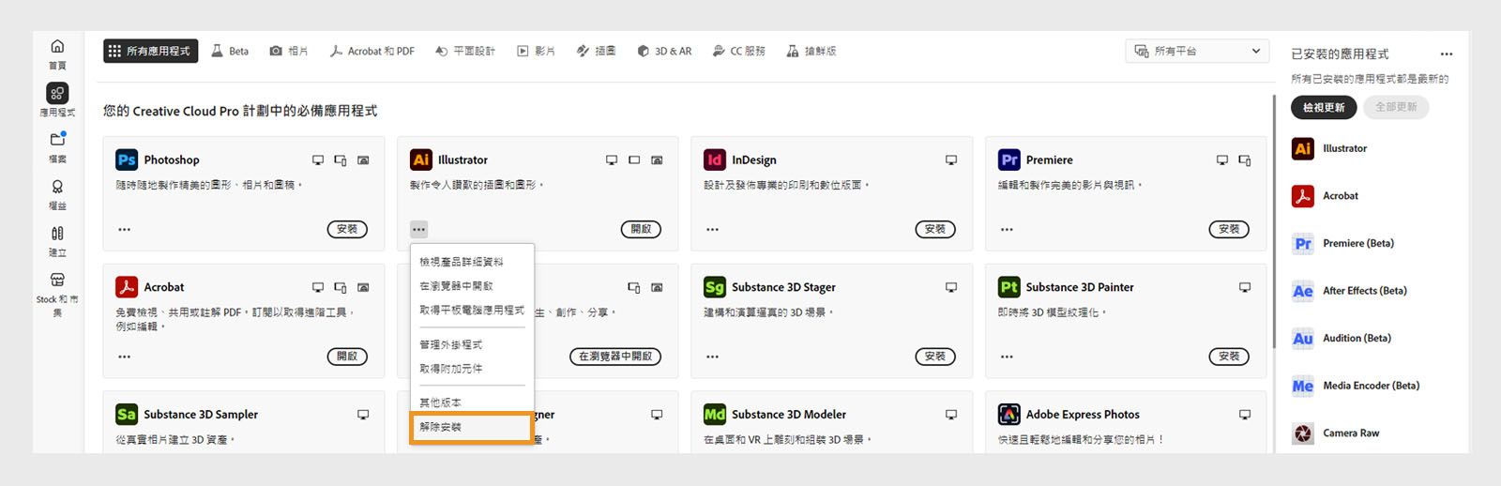Click installed list Premiere (Beta) icon

click(1303, 243)
